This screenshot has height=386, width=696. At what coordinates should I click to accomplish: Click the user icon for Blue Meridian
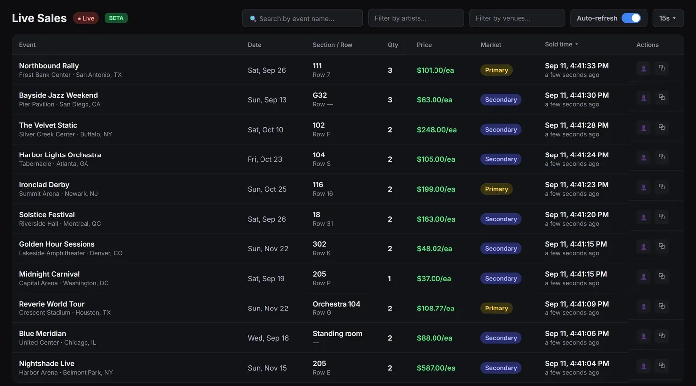(x=643, y=336)
